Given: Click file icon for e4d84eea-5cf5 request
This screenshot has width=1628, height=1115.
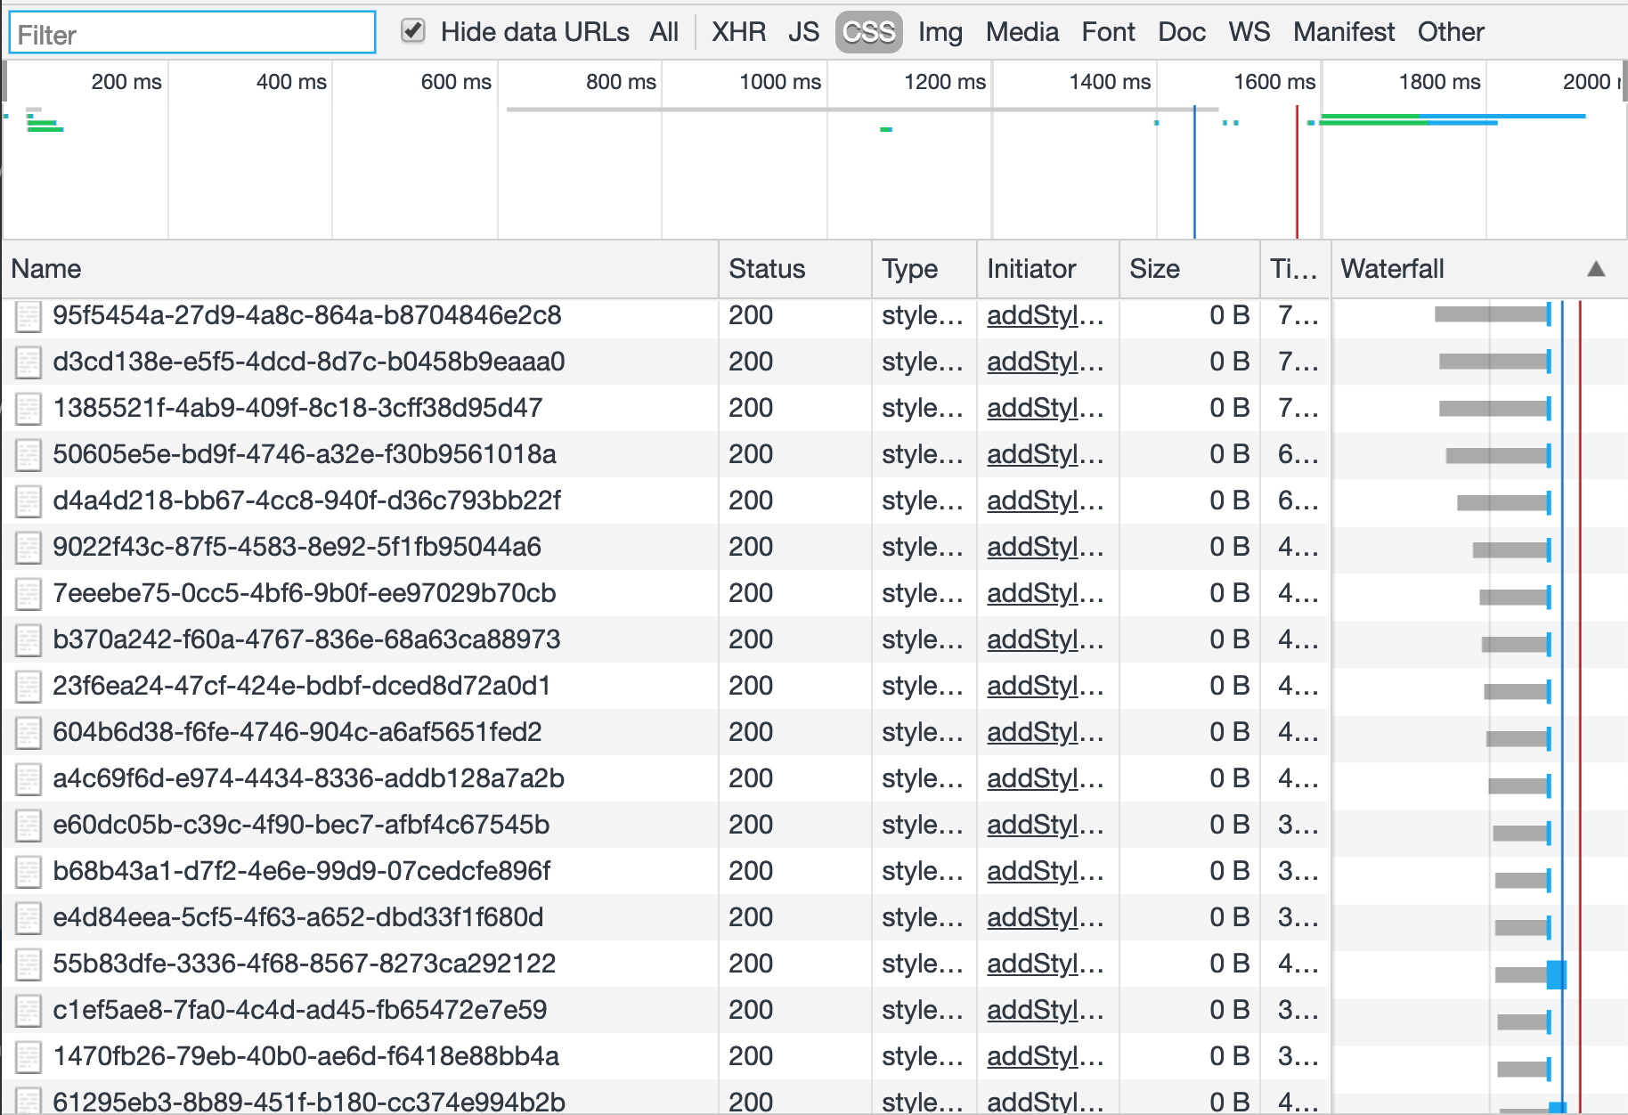Looking at the screenshot, I should (x=28, y=918).
